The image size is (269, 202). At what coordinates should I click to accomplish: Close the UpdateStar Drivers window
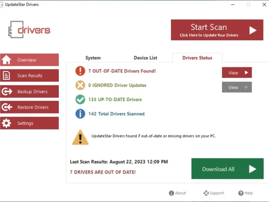(264, 5)
